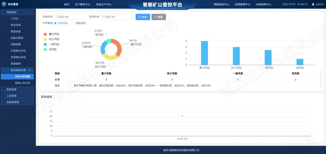Open 管理人员分析 in the sidebar
Screen dimensions: 326x154
(22, 83)
